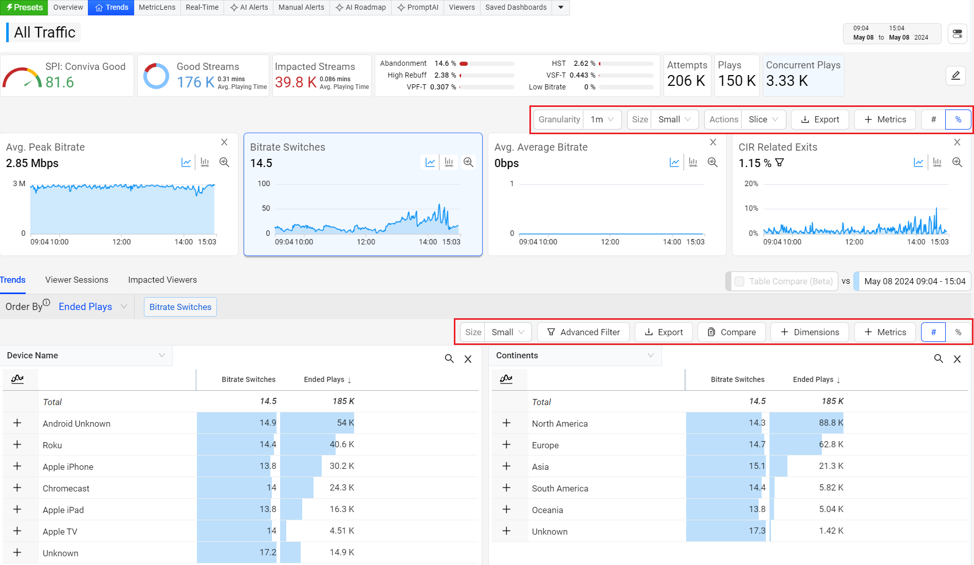Click the edit pencil icon beside Concurrent Plays
This screenshot has width=974, height=565.
(x=955, y=76)
